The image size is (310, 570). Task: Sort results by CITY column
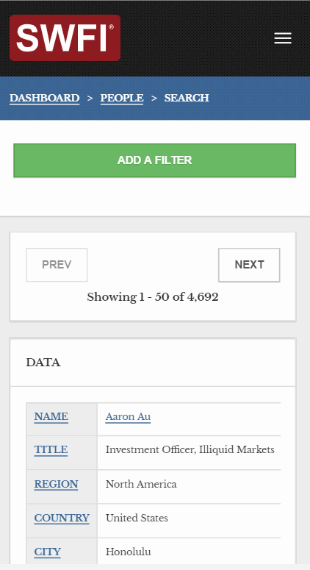point(48,552)
